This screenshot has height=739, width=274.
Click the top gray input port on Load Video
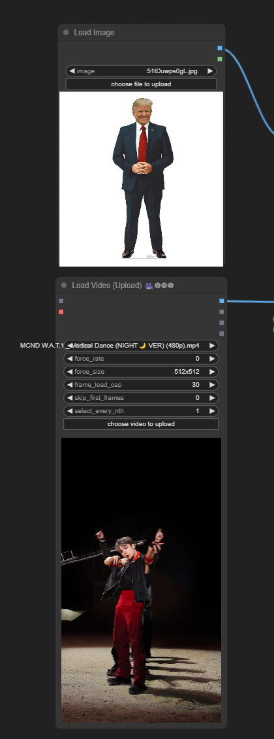pyautogui.click(x=61, y=301)
